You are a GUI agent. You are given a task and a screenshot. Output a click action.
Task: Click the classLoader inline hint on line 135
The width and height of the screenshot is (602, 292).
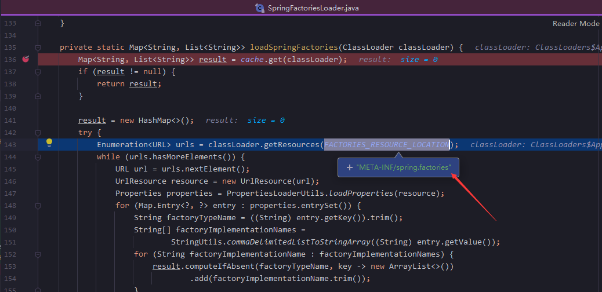[538, 48]
